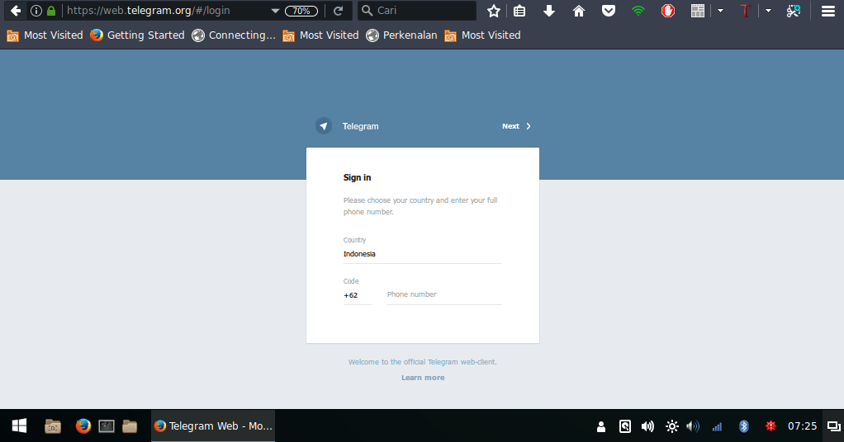The height and width of the screenshot is (442, 844).
Task: Open the folder icon in taskbar
Action: 130,426
